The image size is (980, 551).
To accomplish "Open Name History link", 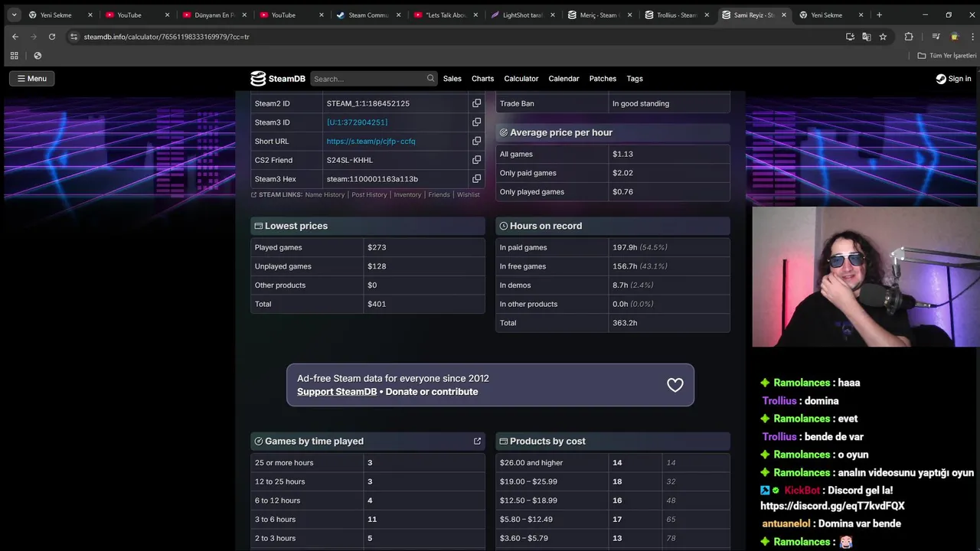I will pyautogui.click(x=325, y=195).
